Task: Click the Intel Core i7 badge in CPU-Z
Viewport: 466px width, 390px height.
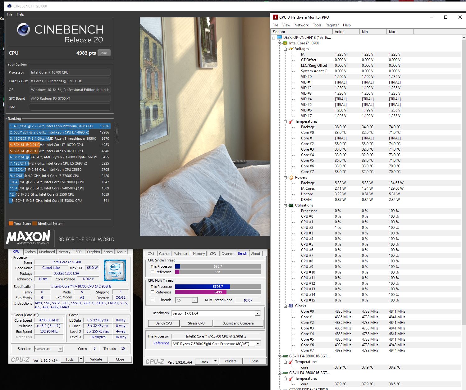Action: coord(115,270)
